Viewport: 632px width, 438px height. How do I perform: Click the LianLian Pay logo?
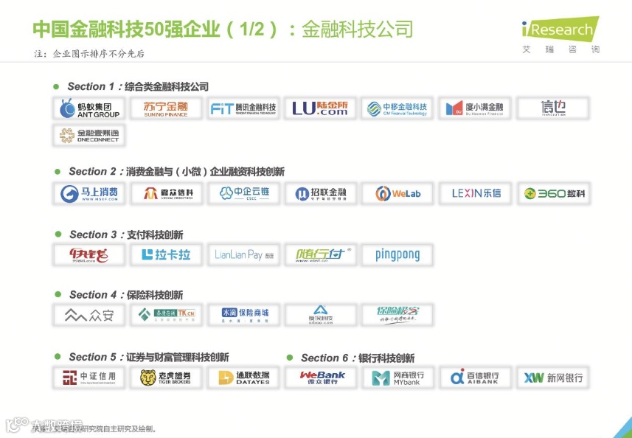pos(243,254)
